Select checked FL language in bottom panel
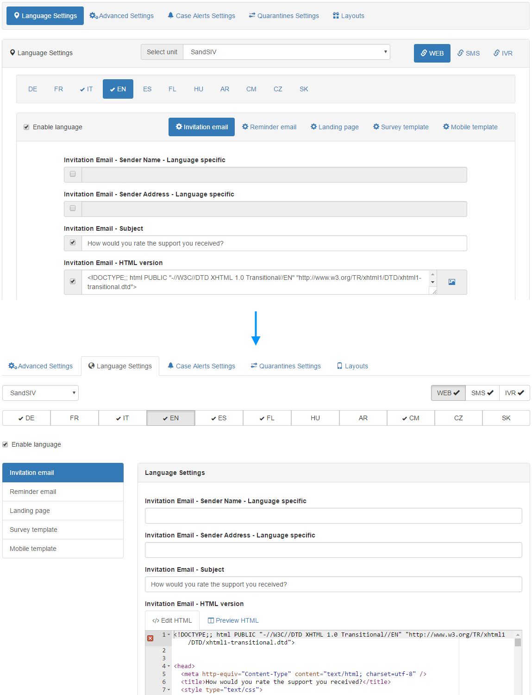Image resolution: width=532 pixels, height=695 pixels. pyautogui.click(x=267, y=418)
